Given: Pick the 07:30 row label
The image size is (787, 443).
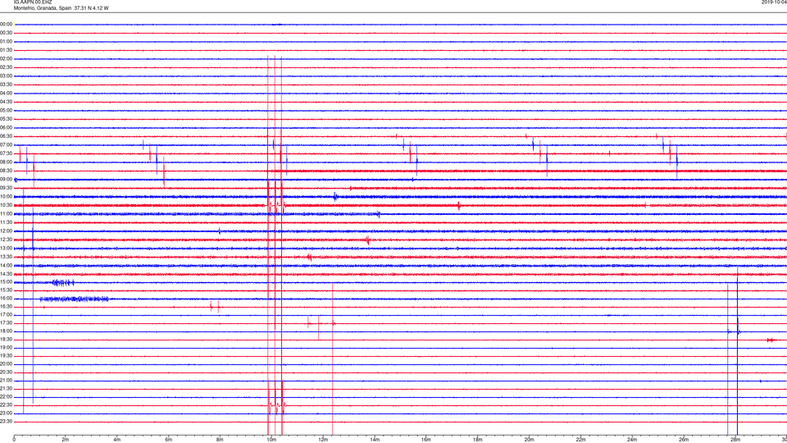Looking at the screenshot, I should [x=6, y=153].
